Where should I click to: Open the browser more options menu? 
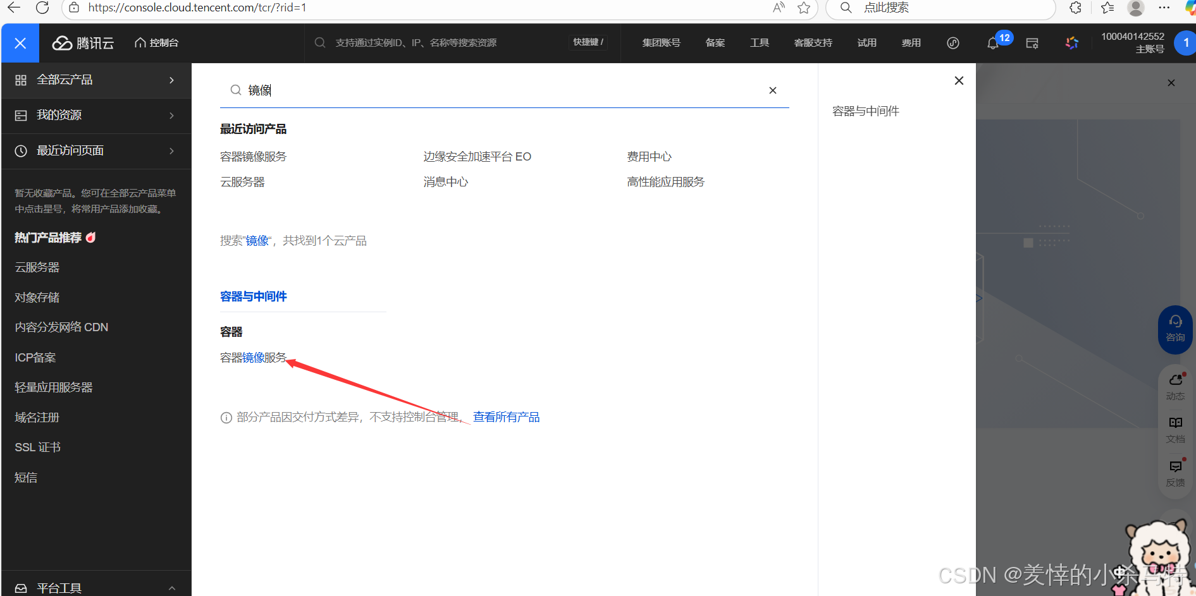tap(1164, 8)
